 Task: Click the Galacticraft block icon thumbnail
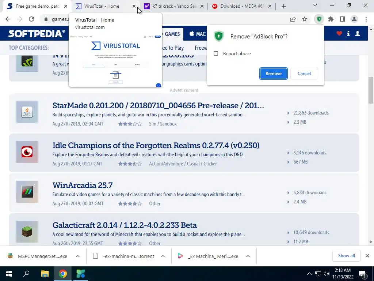coord(27,232)
